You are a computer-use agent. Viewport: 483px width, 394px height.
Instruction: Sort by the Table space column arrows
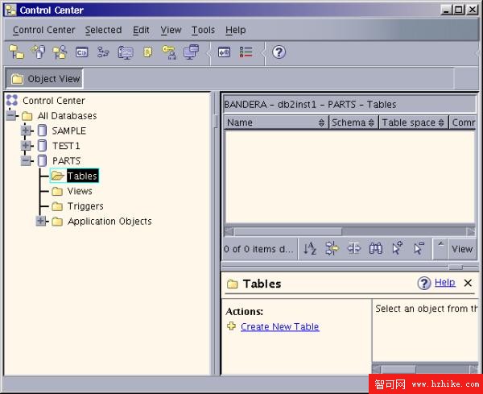click(x=441, y=122)
